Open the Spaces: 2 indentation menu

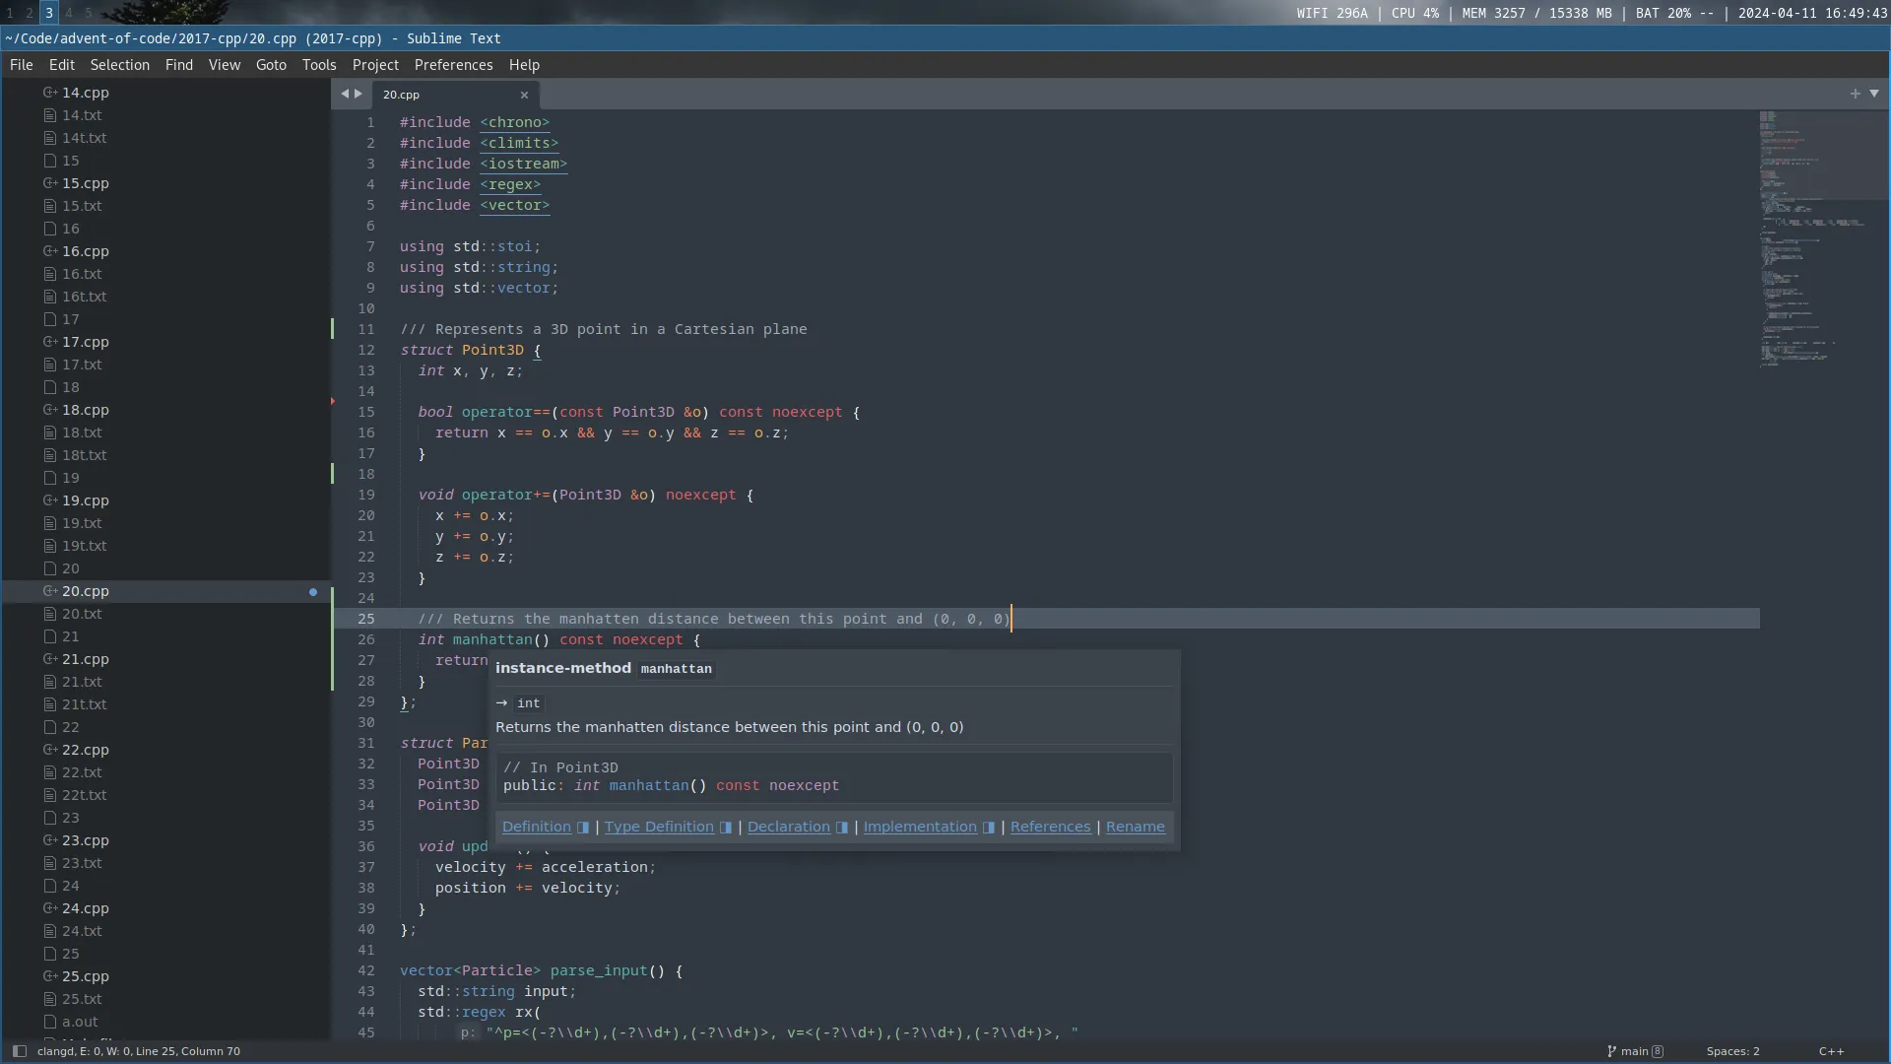pyautogui.click(x=1732, y=1051)
